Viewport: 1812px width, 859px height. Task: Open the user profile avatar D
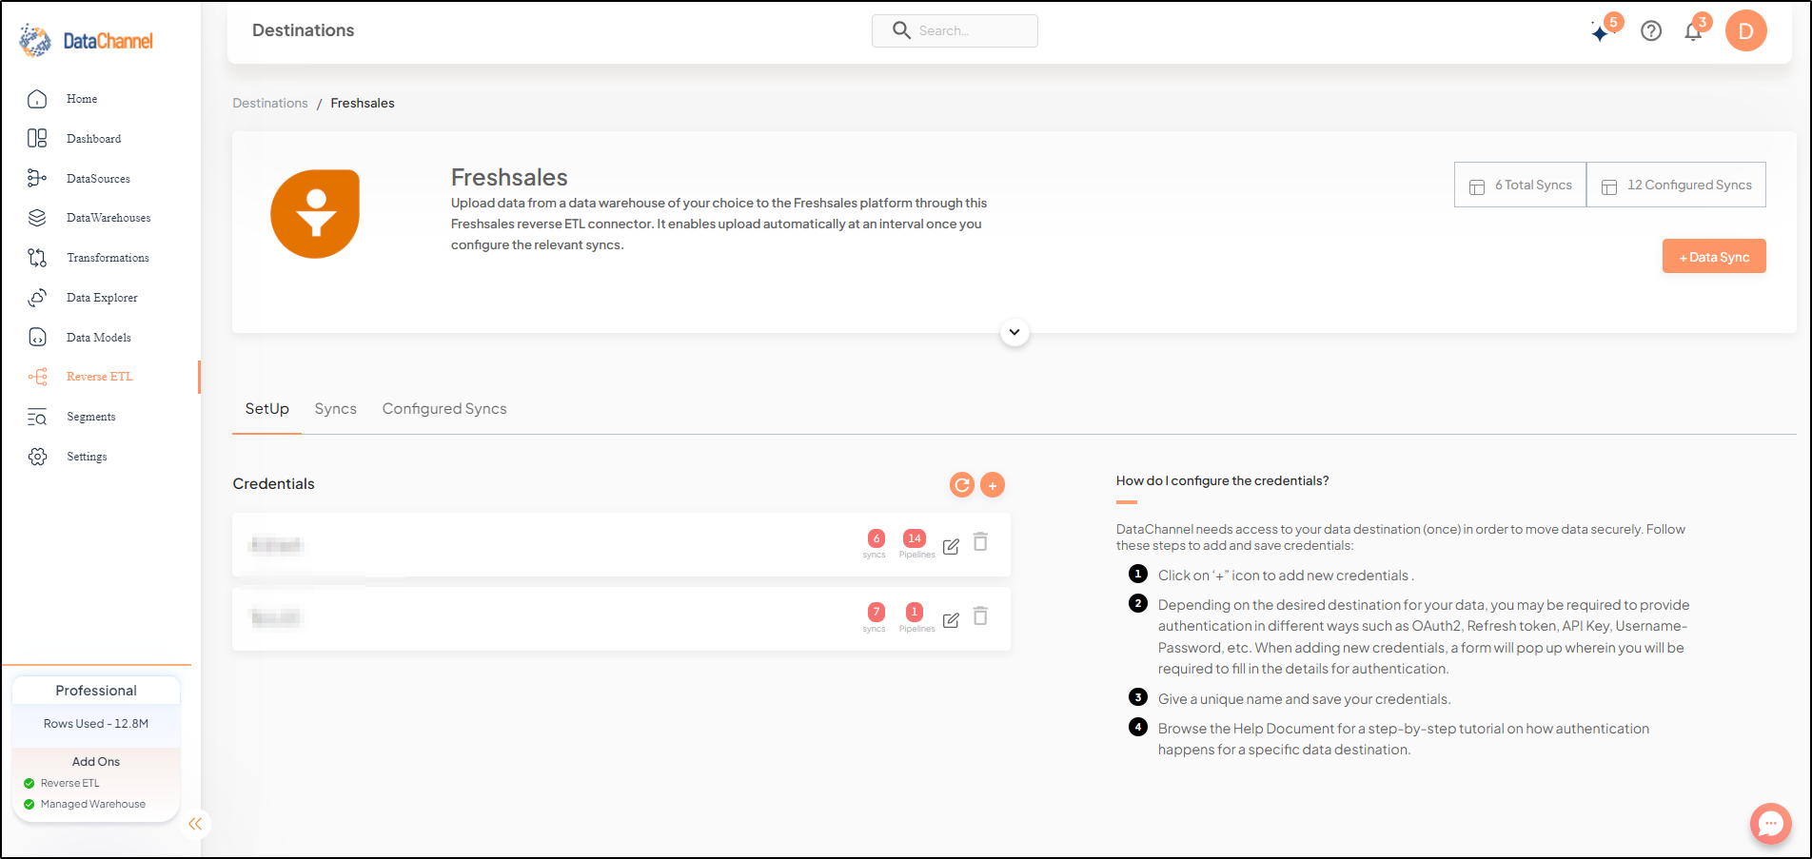(x=1746, y=31)
